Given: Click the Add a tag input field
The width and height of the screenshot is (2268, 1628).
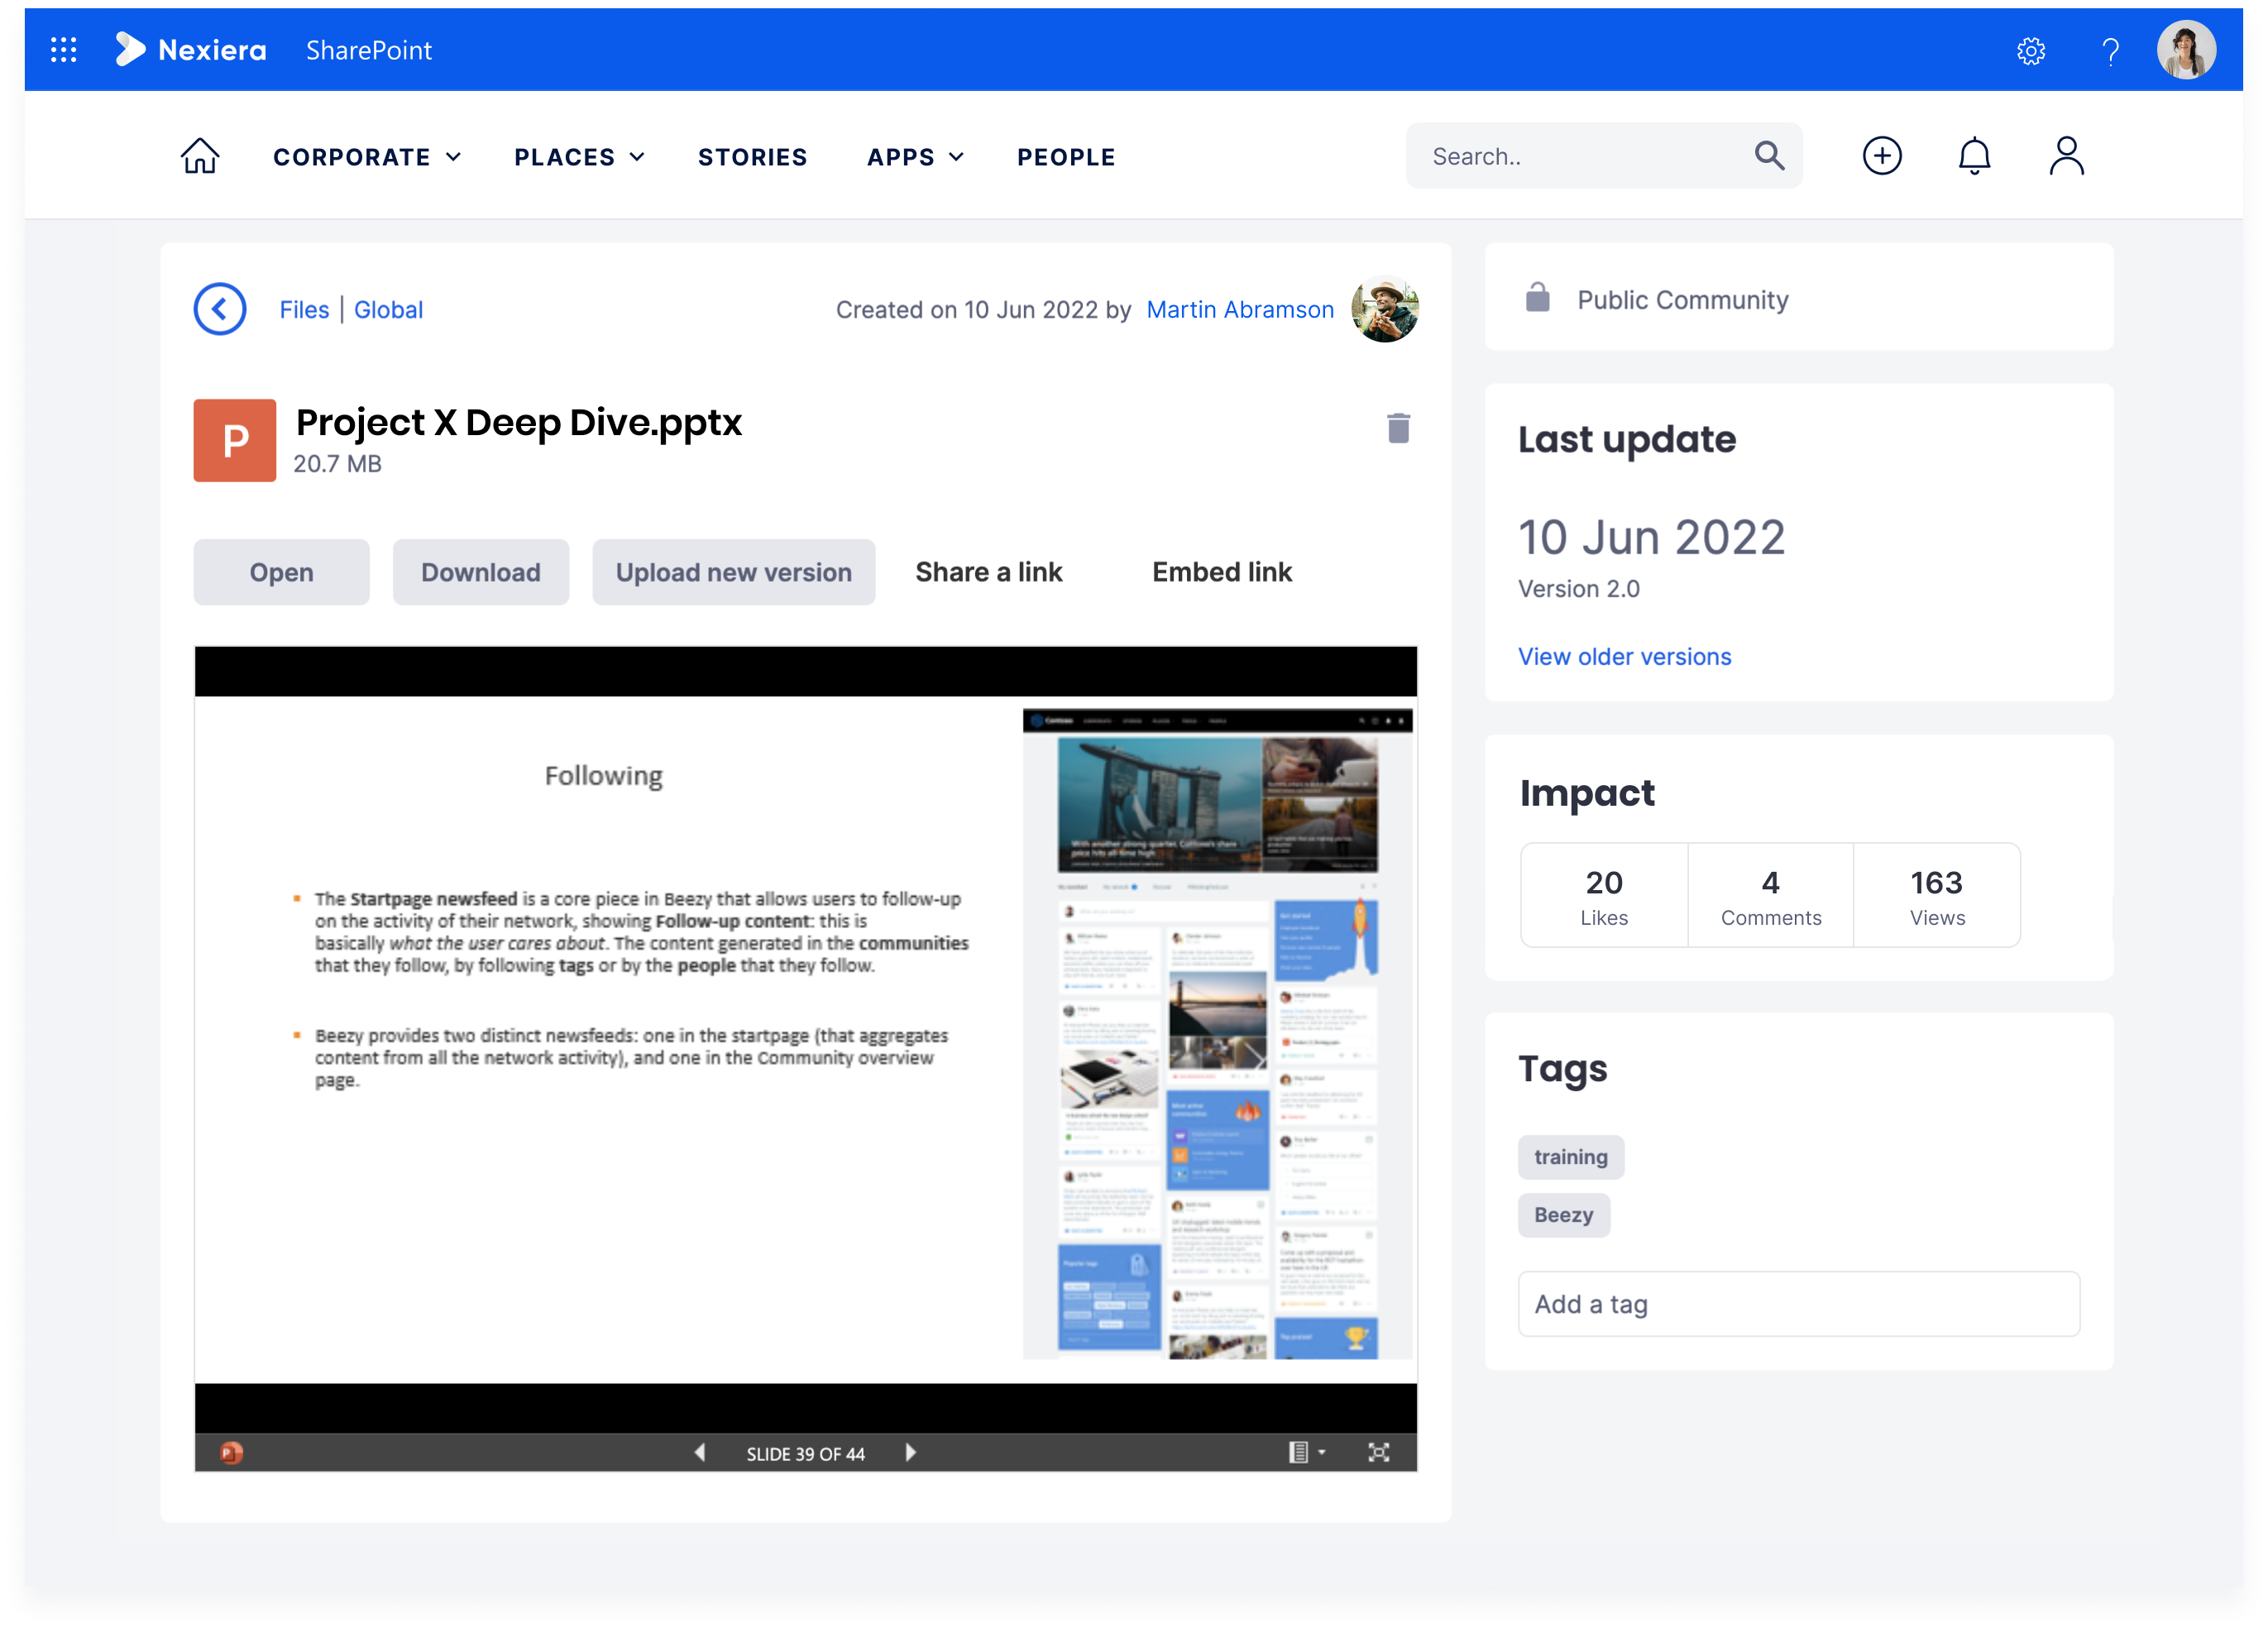Looking at the screenshot, I should pos(1798,1304).
